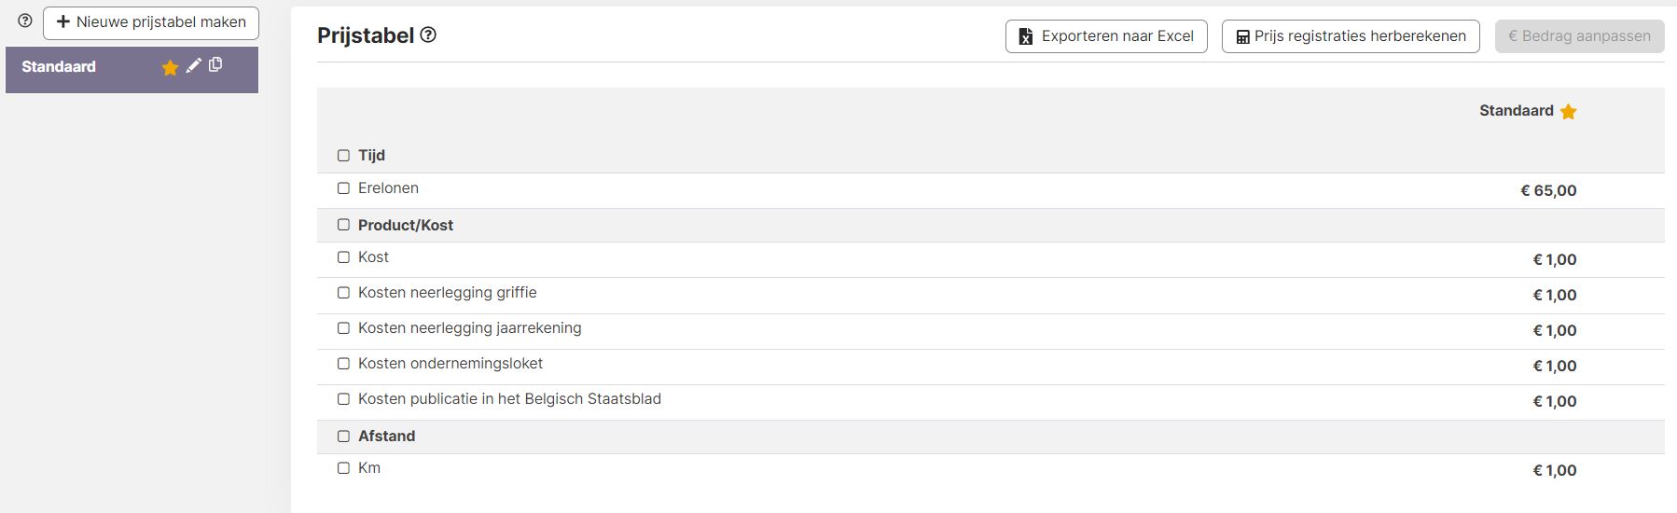
Task: Click the € 65,00 price for Erelonen
Action: (x=1548, y=190)
